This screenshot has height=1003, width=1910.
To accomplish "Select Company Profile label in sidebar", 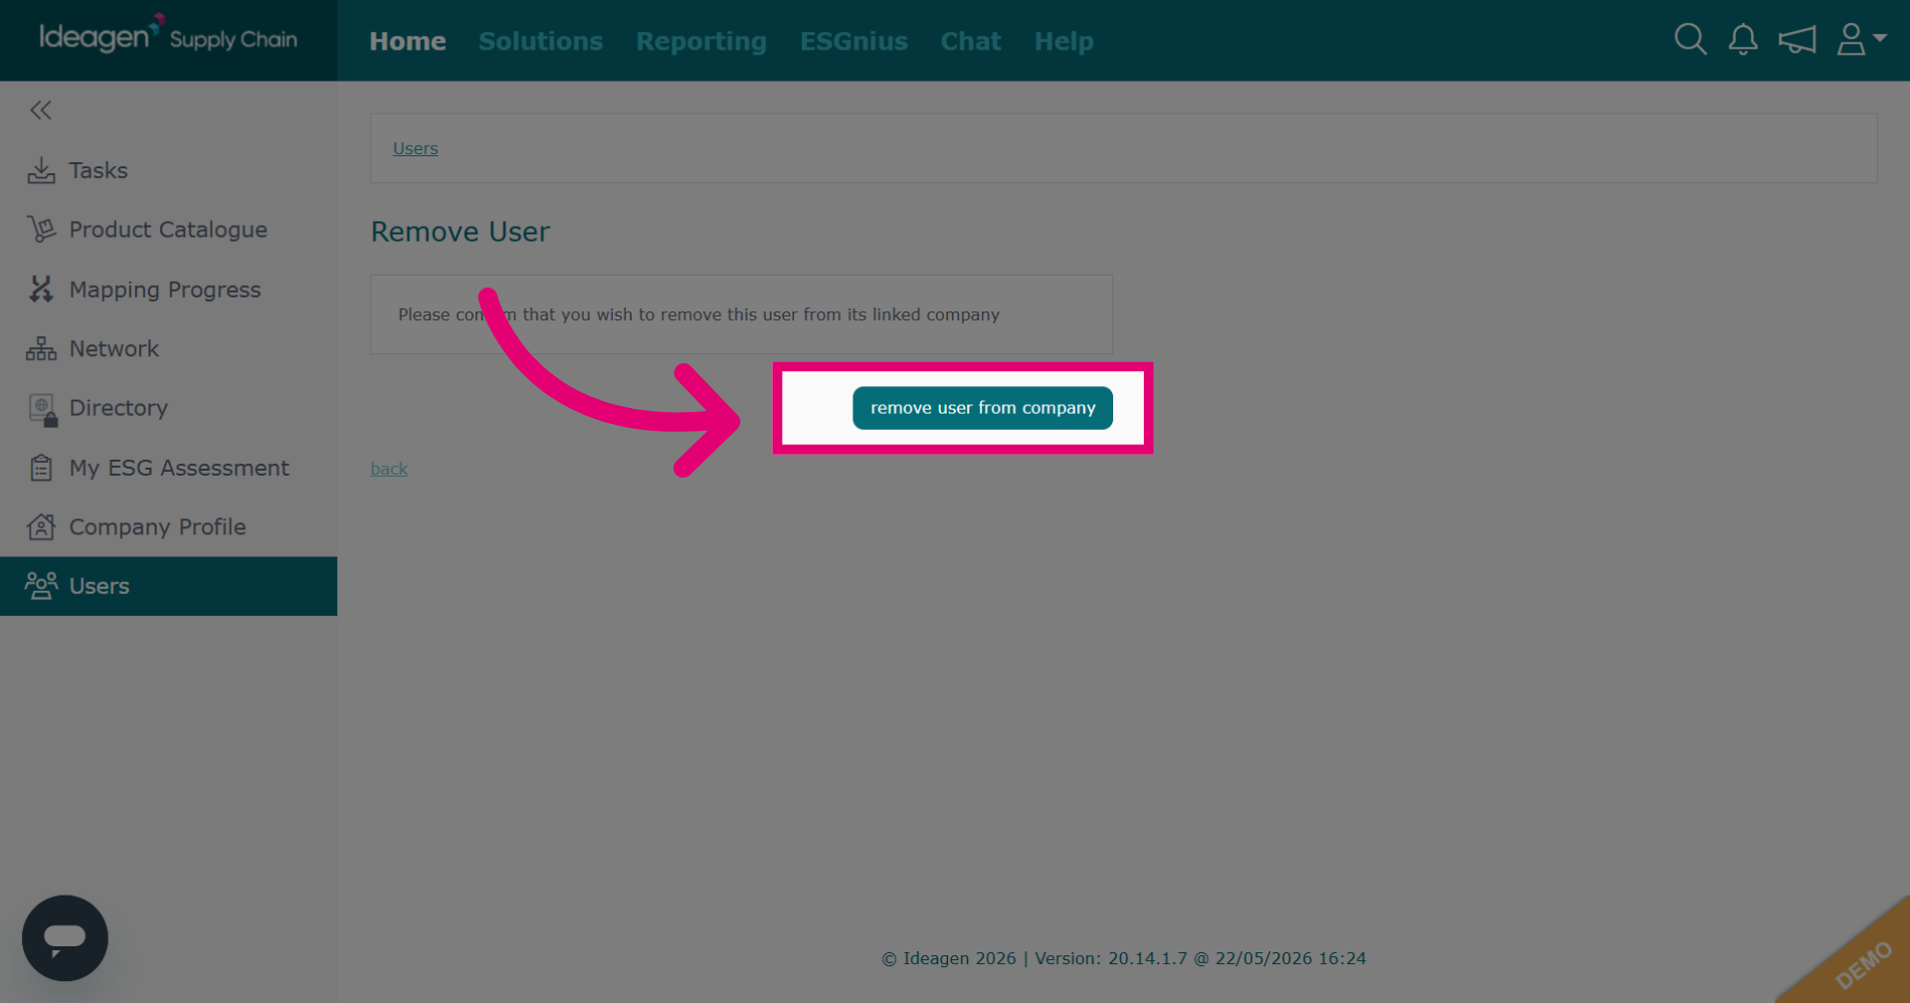I will pyautogui.click(x=157, y=527).
